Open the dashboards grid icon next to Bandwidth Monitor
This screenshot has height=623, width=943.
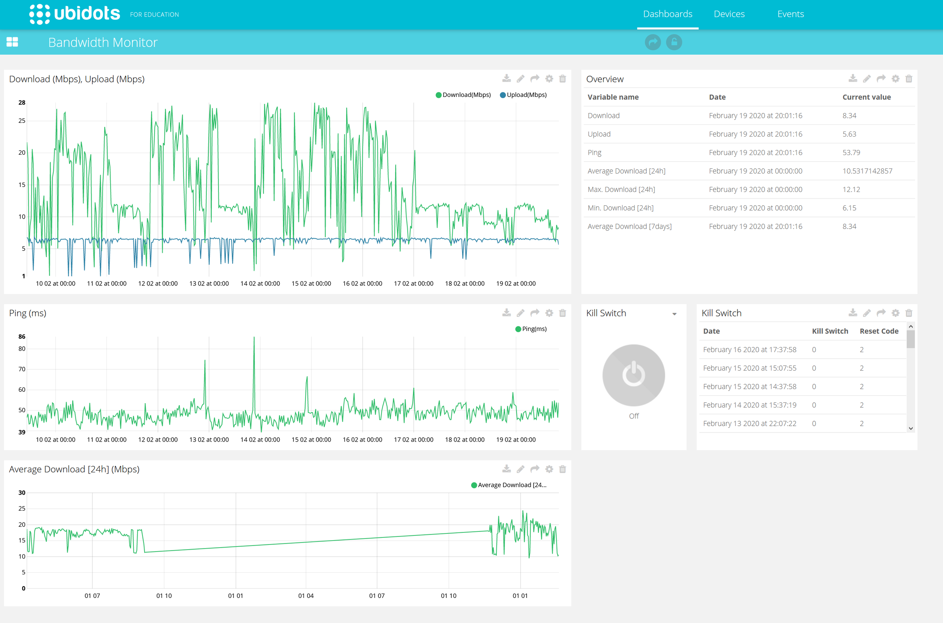tap(12, 42)
